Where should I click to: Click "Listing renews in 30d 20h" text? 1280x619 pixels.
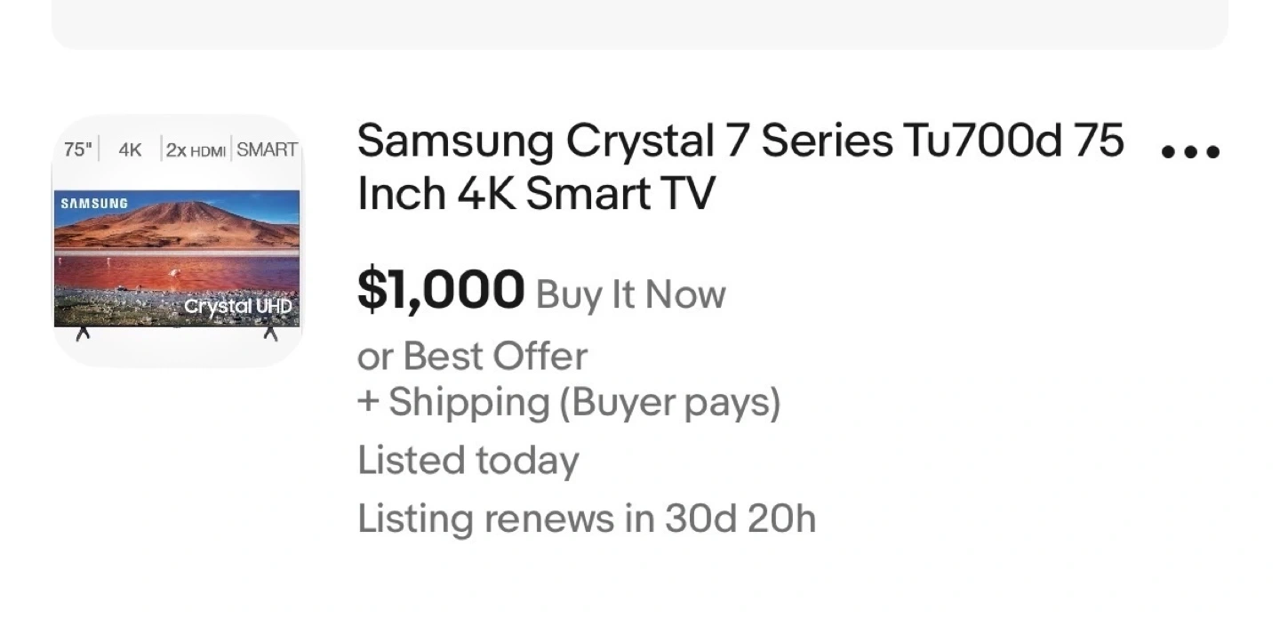pos(586,519)
